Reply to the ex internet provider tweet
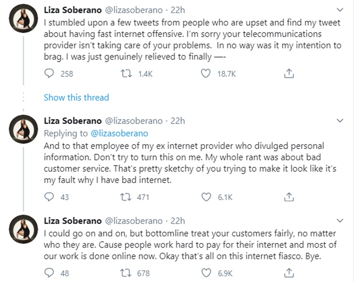 coord(49,197)
